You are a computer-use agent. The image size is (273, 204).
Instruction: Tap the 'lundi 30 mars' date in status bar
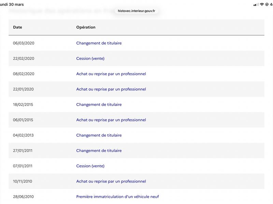point(12,4)
